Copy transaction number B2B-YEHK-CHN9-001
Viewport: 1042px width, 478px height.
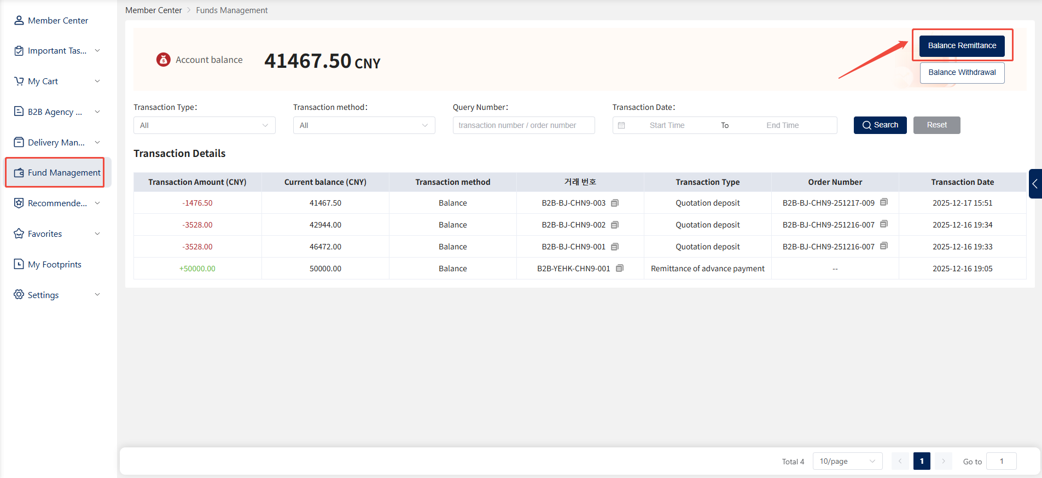620,268
